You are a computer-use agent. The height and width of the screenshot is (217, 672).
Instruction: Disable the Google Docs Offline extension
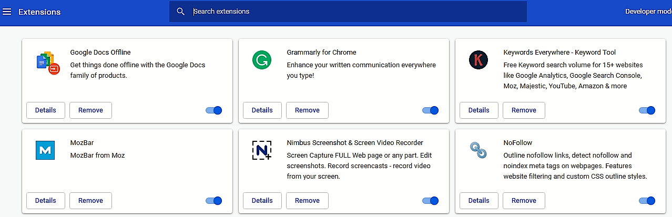tap(213, 110)
